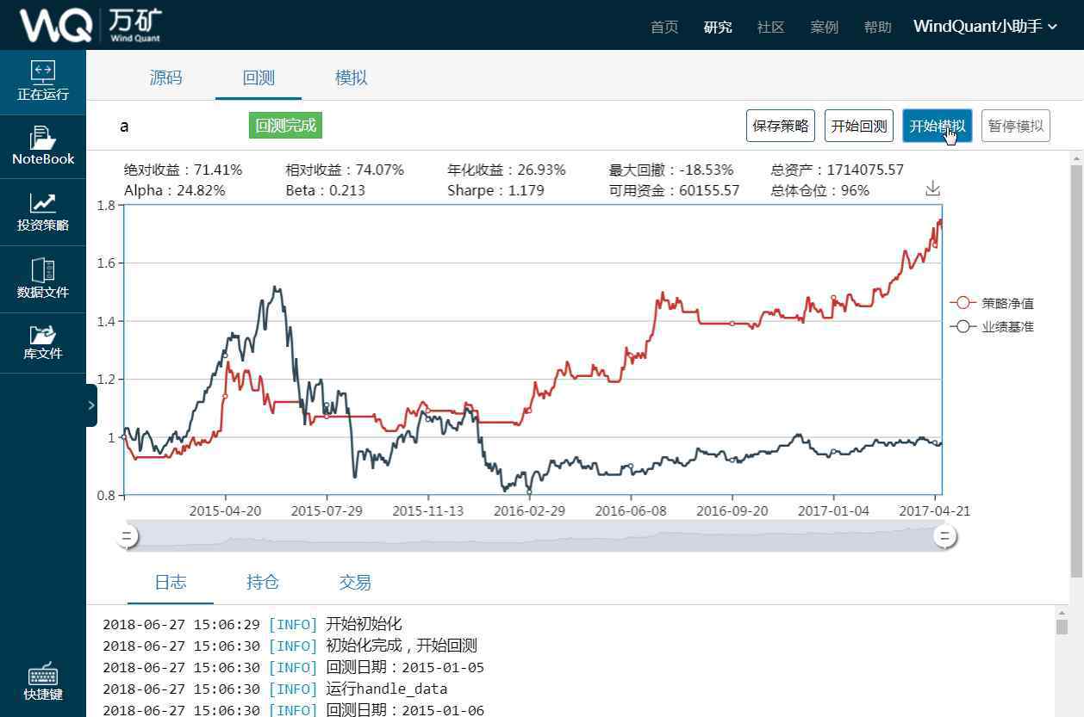Viewport: 1084px width, 717px height.
Task: Click the Beta：0.213 value
Action: 325,190
